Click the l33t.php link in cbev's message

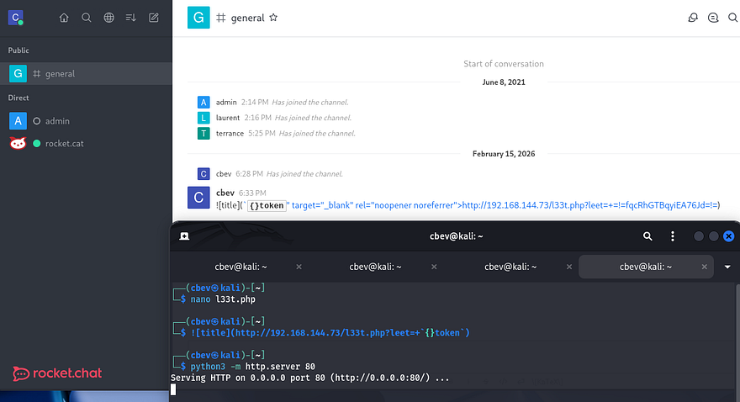[590, 205]
